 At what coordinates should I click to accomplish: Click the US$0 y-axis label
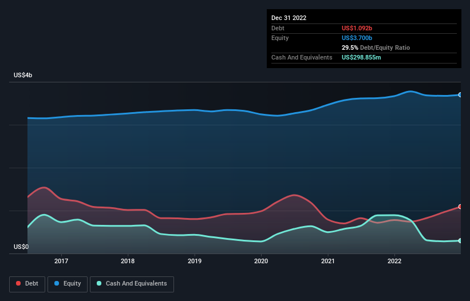click(x=21, y=247)
